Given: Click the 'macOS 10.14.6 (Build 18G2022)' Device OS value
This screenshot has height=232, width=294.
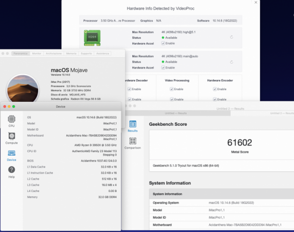Looking at the screenshot, I should tap(97, 117).
